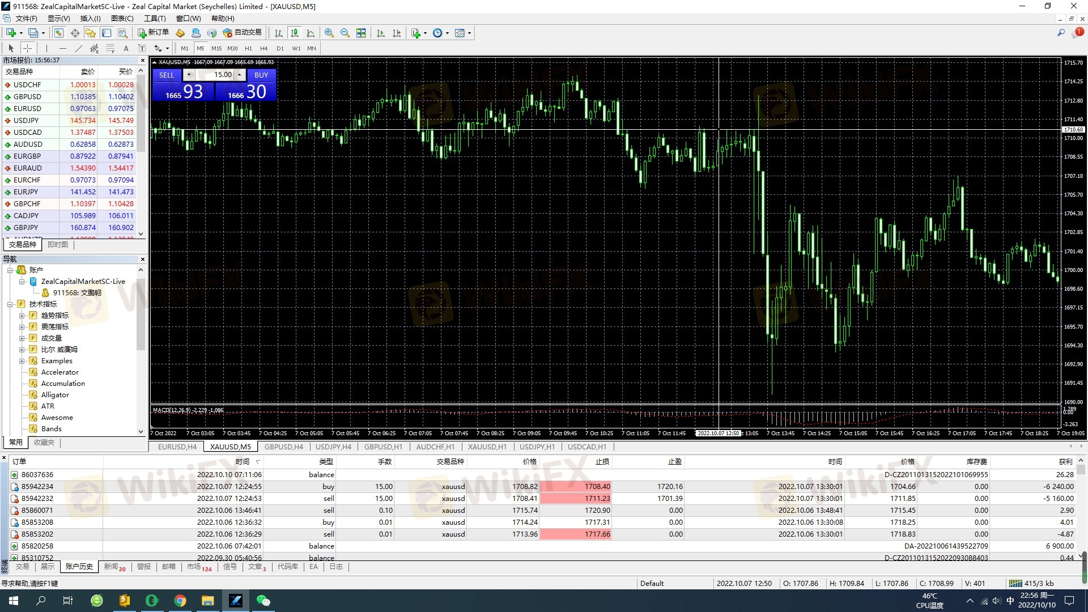Select the text tool A
The image size is (1088, 612).
coord(126,48)
